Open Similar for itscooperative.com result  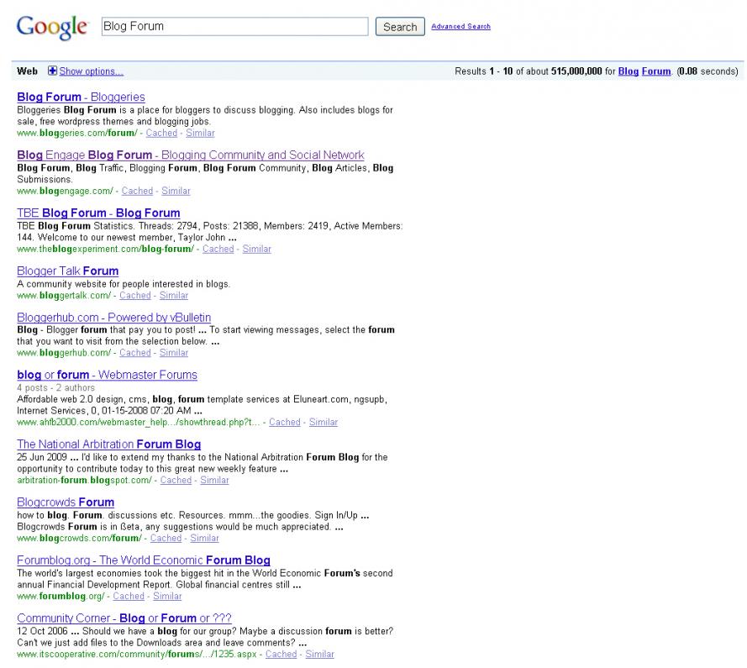(319, 655)
